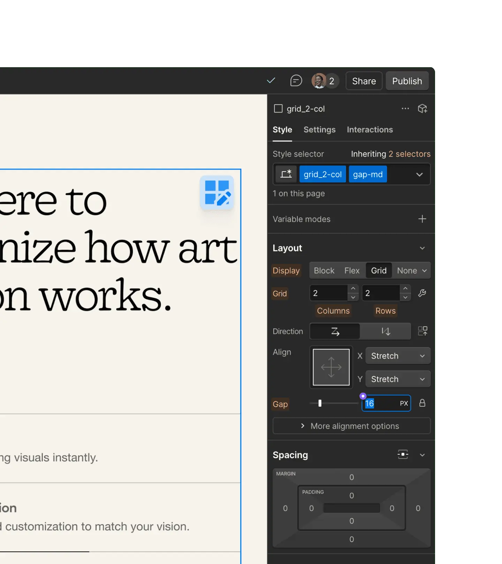
Task: Open the three-dot more options menu
Action: click(405, 109)
